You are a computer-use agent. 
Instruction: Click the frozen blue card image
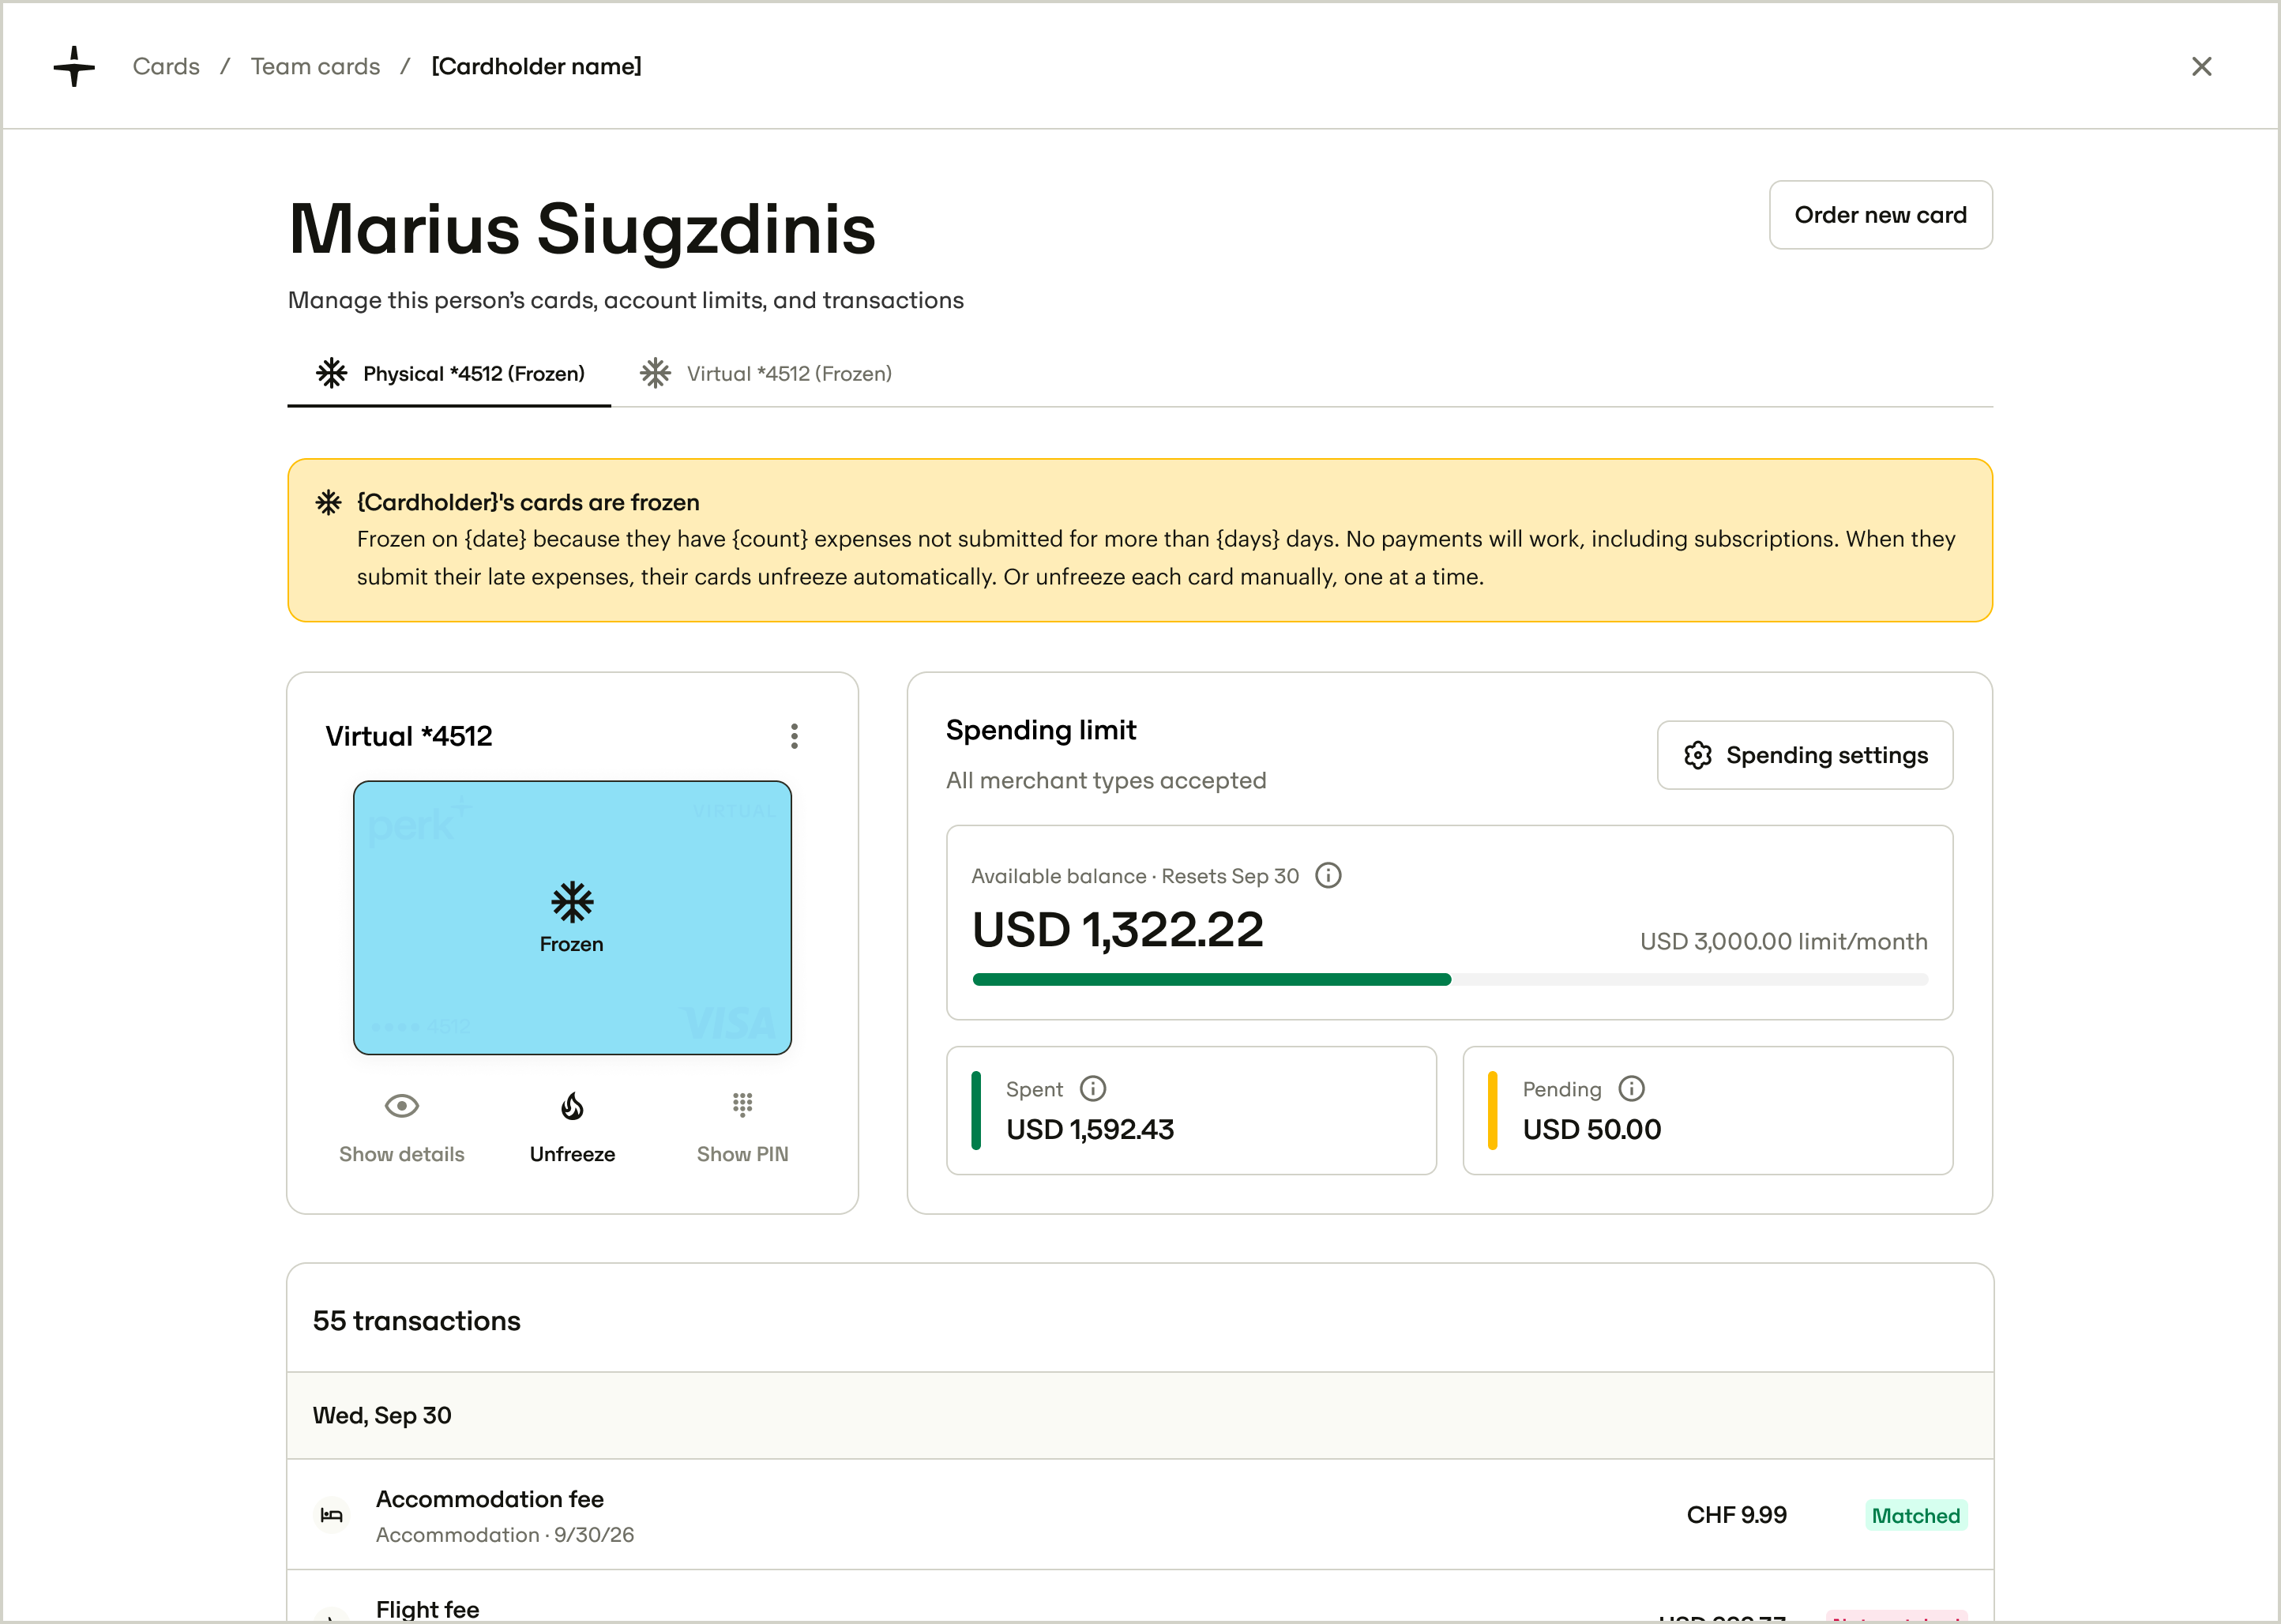click(x=572, y=918)
